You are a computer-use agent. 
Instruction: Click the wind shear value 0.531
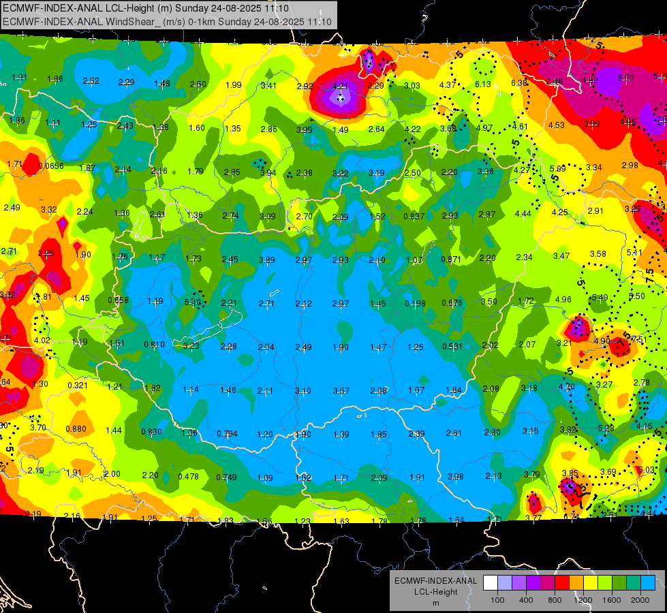[x=452, y=346]
